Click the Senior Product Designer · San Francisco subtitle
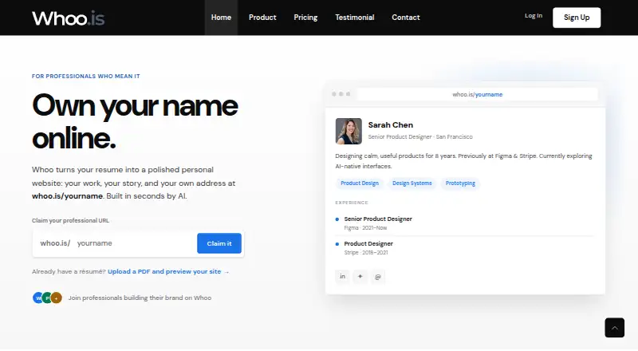Image resolution: width=638 pixels, height=351 pixels. click(420, 137)
